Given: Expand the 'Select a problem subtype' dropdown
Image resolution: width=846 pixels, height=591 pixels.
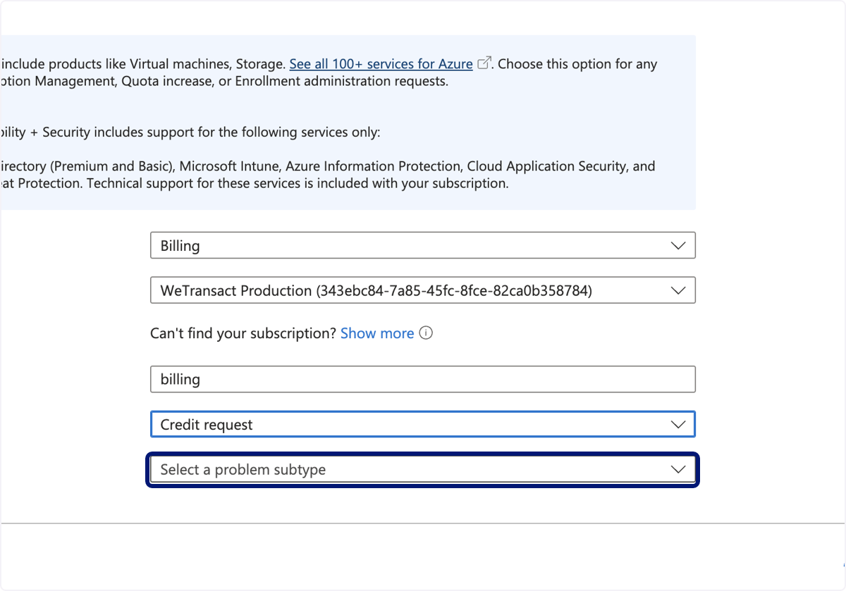Looking at the screenshot, I should click(x=423, y=470).
